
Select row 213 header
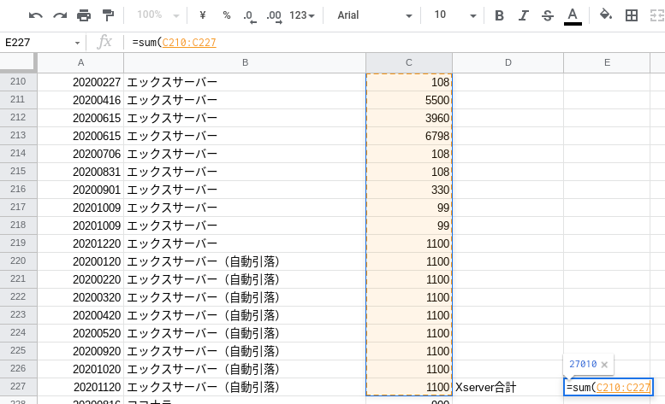[18, 135]
